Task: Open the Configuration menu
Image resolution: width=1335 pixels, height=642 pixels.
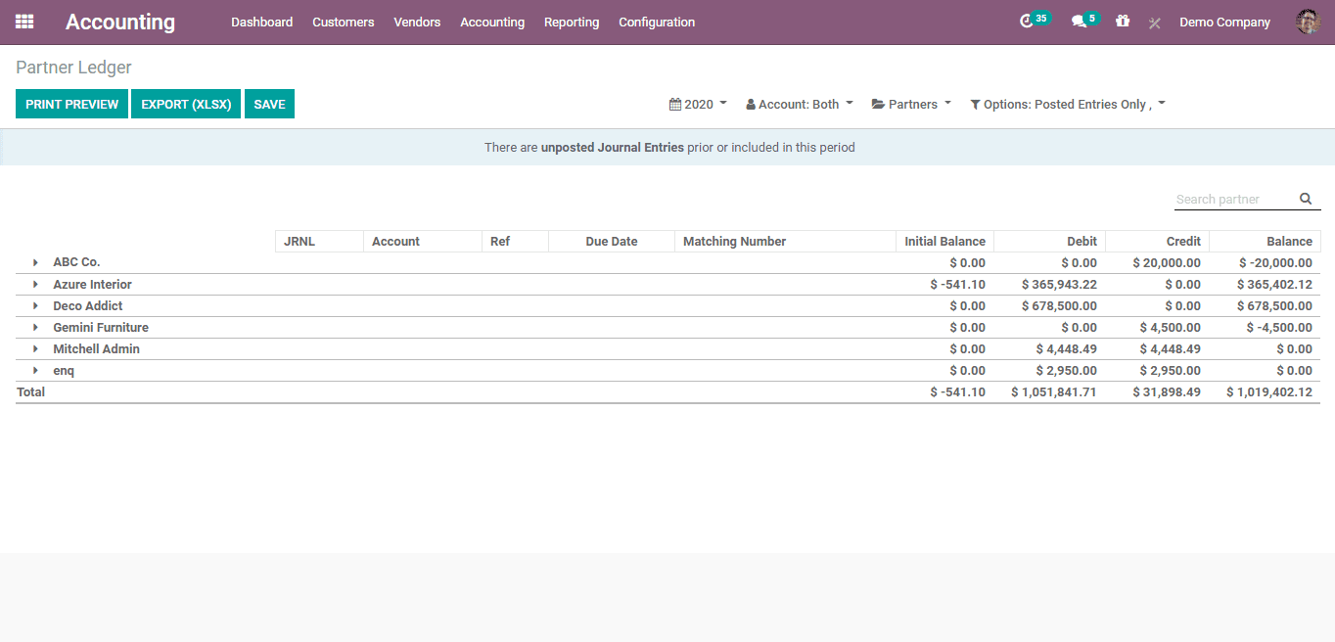Action: pos(657,22)
